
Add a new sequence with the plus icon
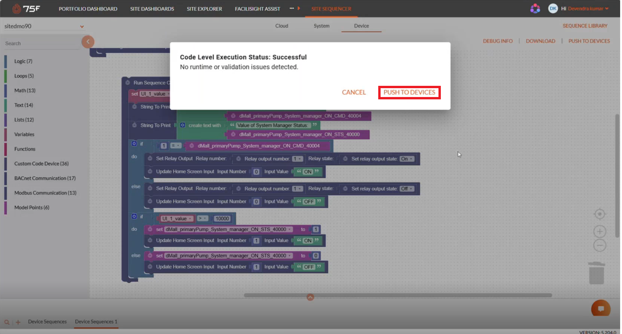point(18,322)
